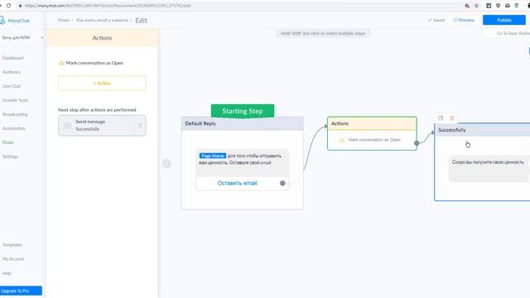The height and width of the screenshot is (298, 530).
Task: Open My Account
Action: pyautogui.click(x=13, y=259)
